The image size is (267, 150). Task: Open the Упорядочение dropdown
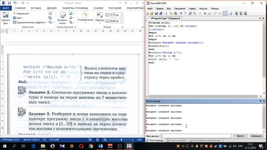tap(85, 18)
